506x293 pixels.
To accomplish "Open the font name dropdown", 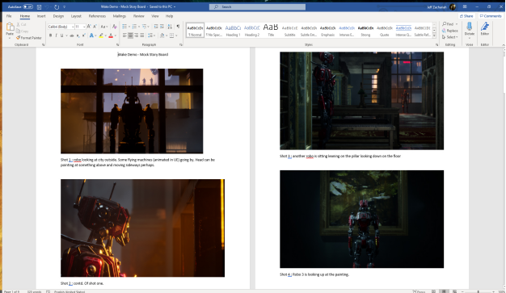I will tap(73, 27).
